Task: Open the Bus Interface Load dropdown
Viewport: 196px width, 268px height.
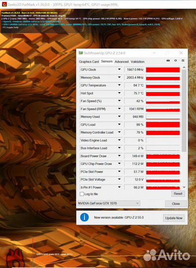Action: click(119, 148)
